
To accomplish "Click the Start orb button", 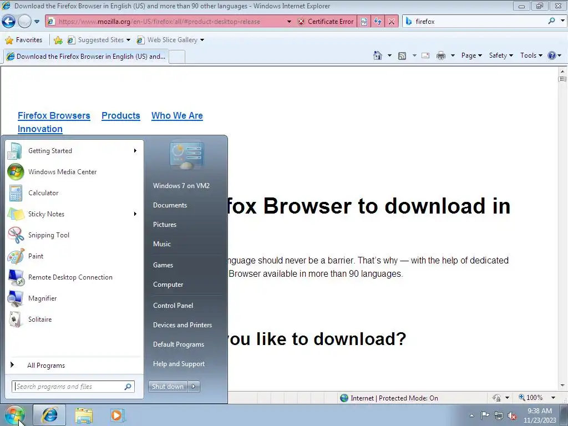I will pos(15,415).
